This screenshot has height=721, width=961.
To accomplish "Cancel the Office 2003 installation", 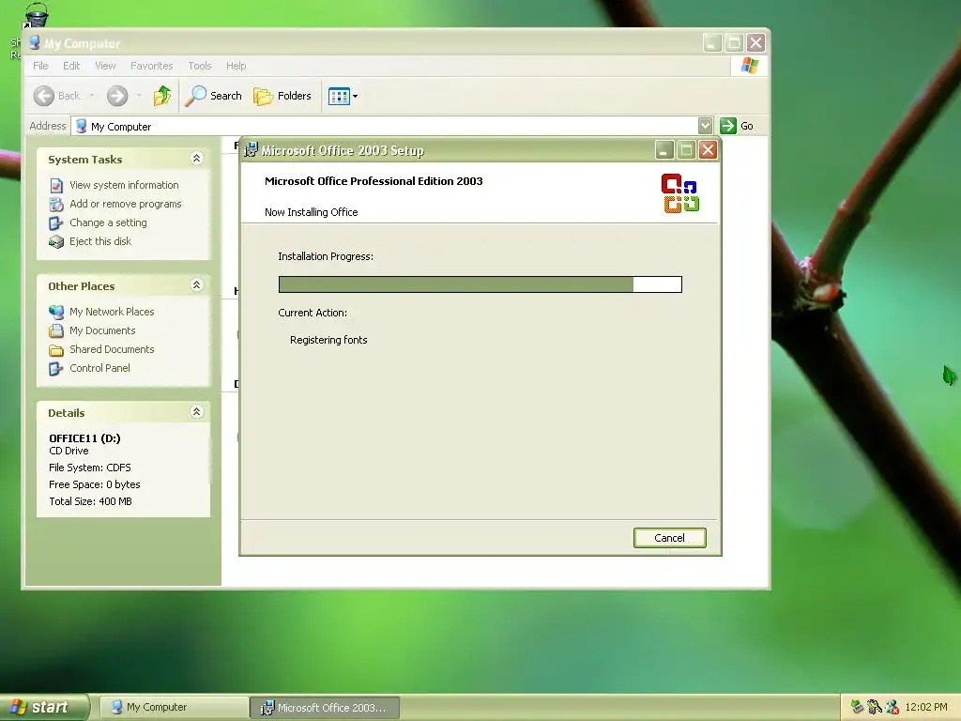I will (669, 538).
